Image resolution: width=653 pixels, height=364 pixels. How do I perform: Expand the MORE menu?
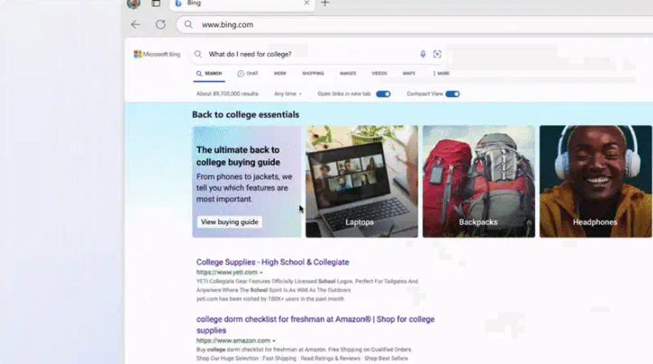(x=441, y=74)
